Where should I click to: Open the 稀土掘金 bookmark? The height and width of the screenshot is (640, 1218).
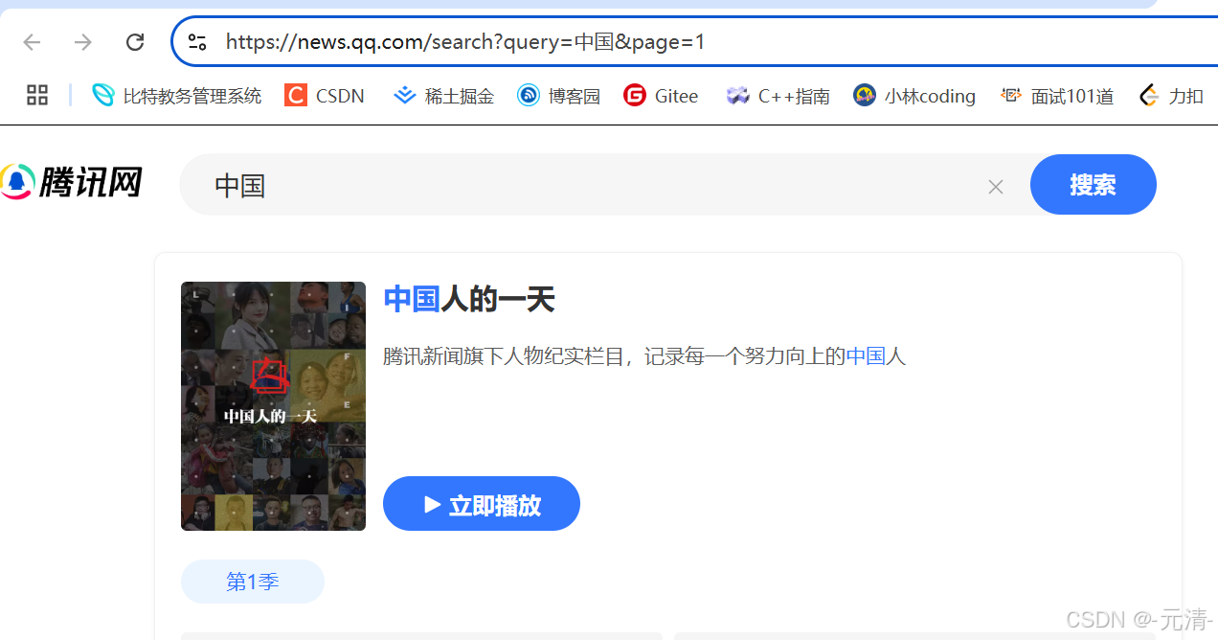[444, 96]
